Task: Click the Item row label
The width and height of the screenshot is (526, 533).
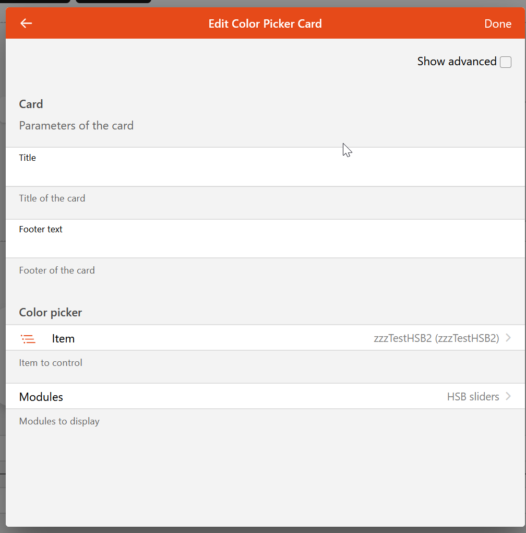Action: (63, 339)
